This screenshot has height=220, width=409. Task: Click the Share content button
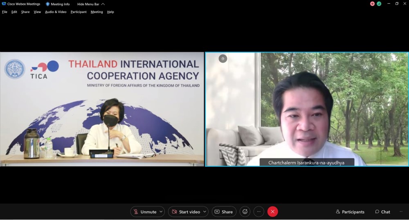tap(224, 211)
